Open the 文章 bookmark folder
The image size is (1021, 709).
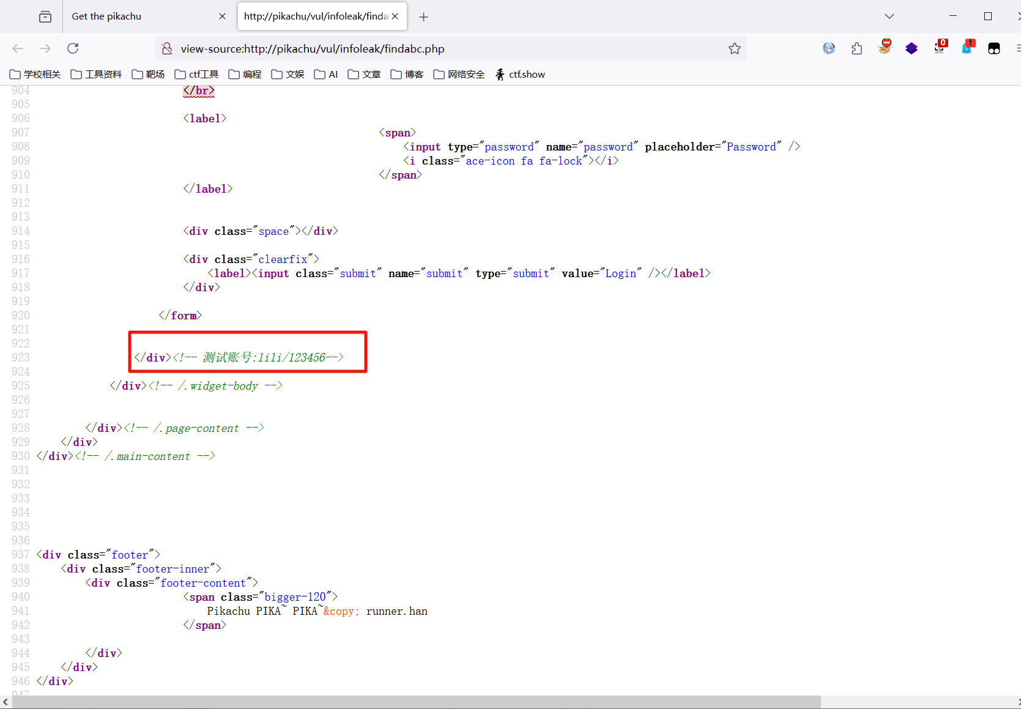point(364,75)
